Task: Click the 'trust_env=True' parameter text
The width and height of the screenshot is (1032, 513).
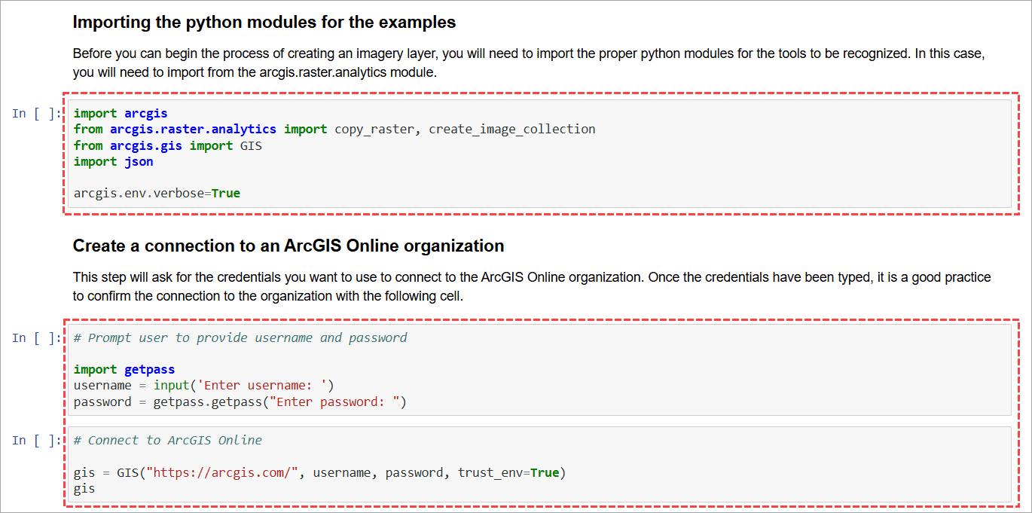Action: pos(513,472)
